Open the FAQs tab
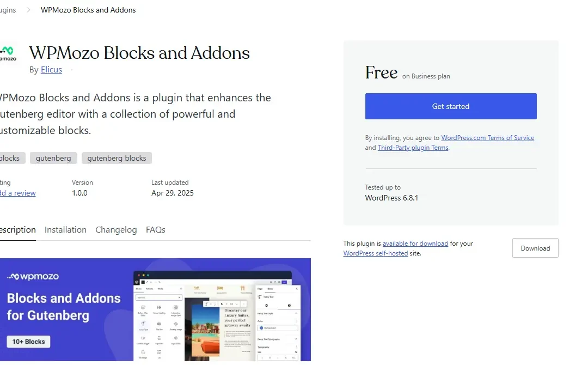Image resolution: width=588 pixels, height=365 pixels. tap(156, 229)
